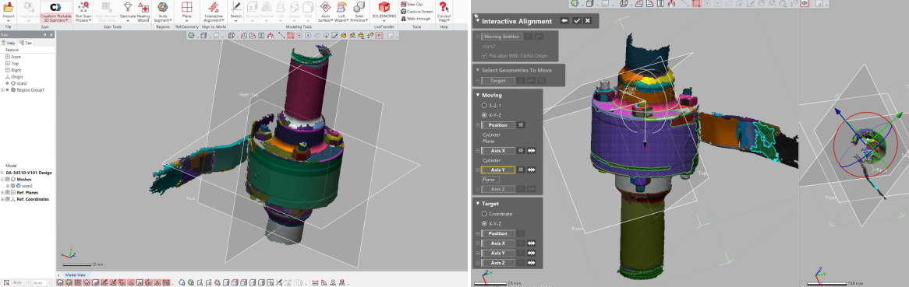
Task: Open Context Help
Action: tap(444, 12)
